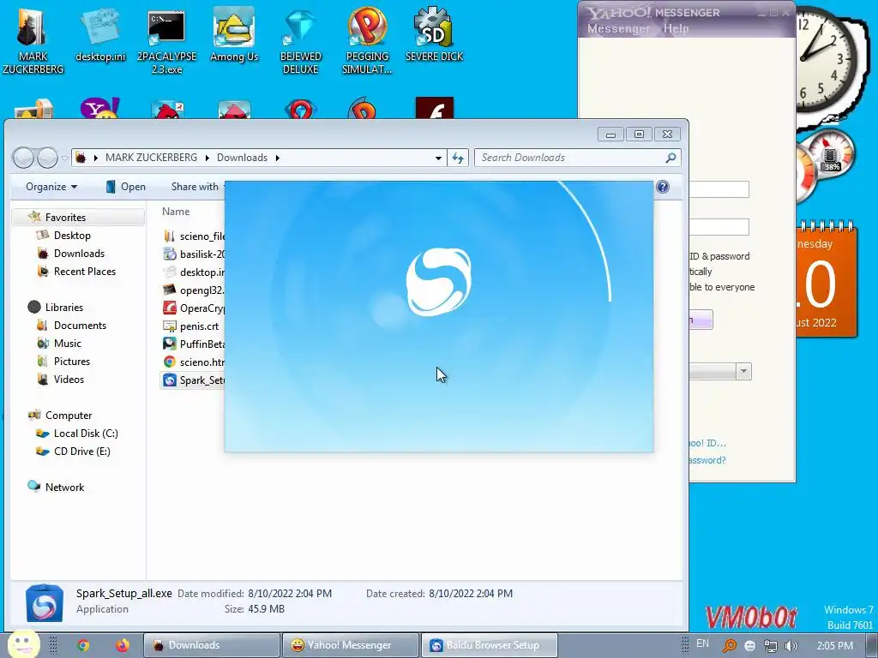Open the desktop.ini desktop icon
The width and height of the screenshot is (878, 658).
coord(100,34)
